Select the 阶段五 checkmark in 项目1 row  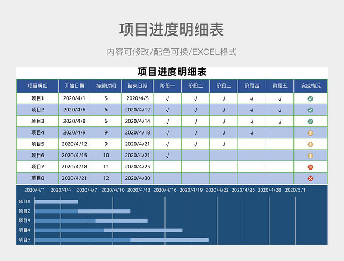[279, 99]
